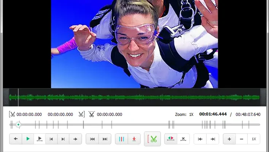Go to the beginning of the segment

click(200, 139)
